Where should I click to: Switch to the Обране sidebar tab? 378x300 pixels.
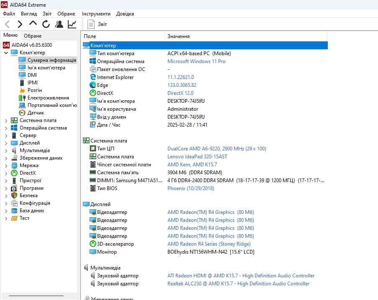tap(33, 36)
